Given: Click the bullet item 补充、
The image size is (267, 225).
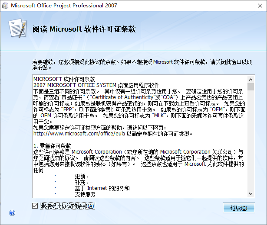Looking at the screenshot, I should coord(82,182).
